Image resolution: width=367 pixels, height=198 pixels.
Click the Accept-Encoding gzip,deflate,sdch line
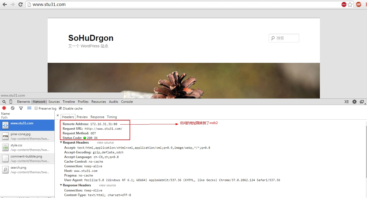coord(94,152)
